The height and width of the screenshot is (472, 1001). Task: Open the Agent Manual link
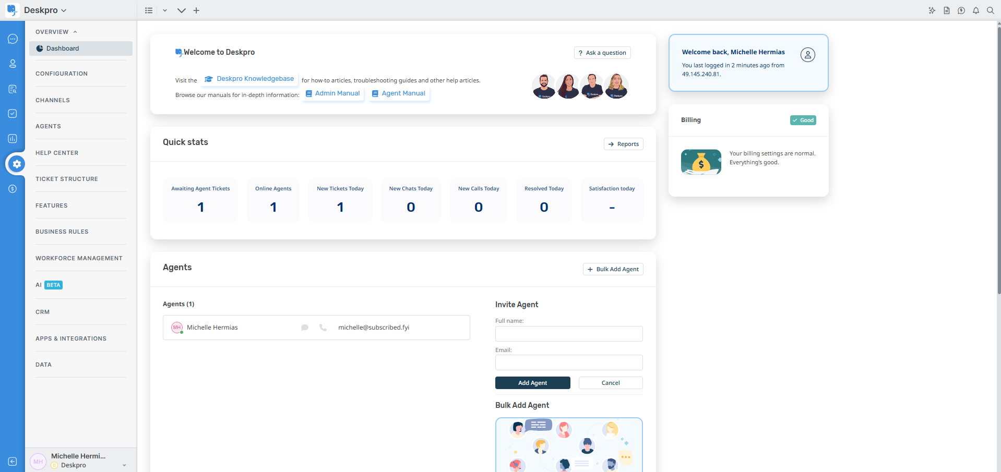pyautogui.click(x=399, y=93)
